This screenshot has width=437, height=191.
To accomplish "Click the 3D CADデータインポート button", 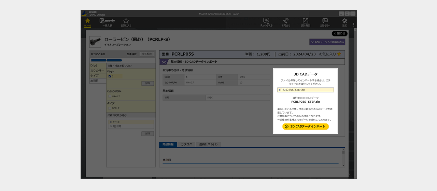I will tap(305, 127).
